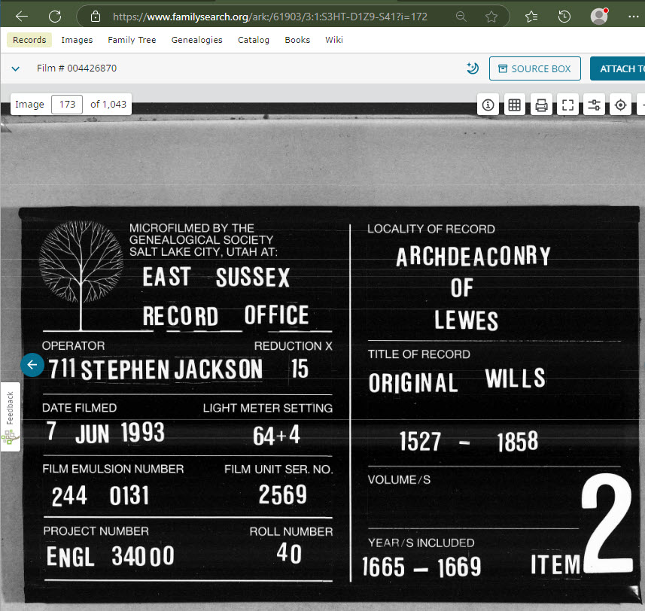Click the 'of 1,043' image count text
This screenshot has height=611, width=645.
tap(108, 105)
